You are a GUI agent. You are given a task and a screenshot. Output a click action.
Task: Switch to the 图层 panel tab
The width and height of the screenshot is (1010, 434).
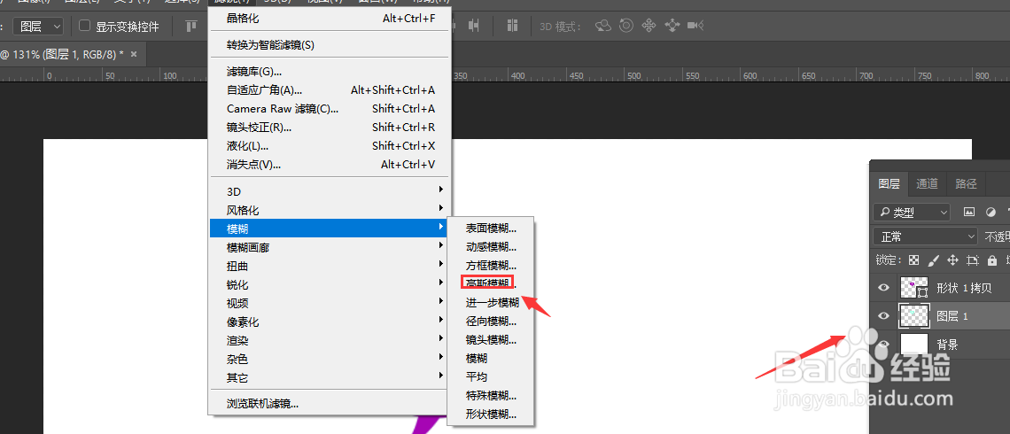pos(889,184)
